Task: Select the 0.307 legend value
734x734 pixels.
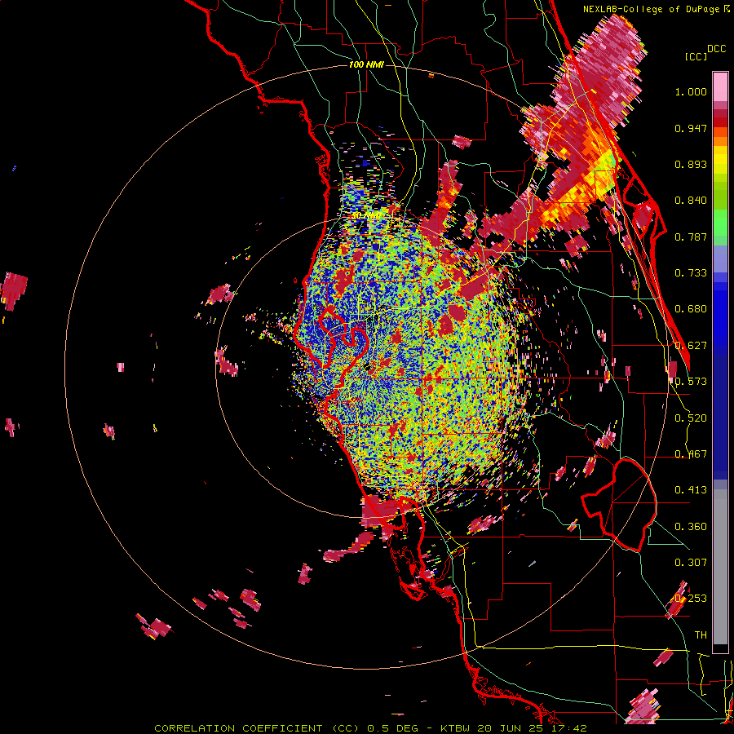Action: point(691,563)
